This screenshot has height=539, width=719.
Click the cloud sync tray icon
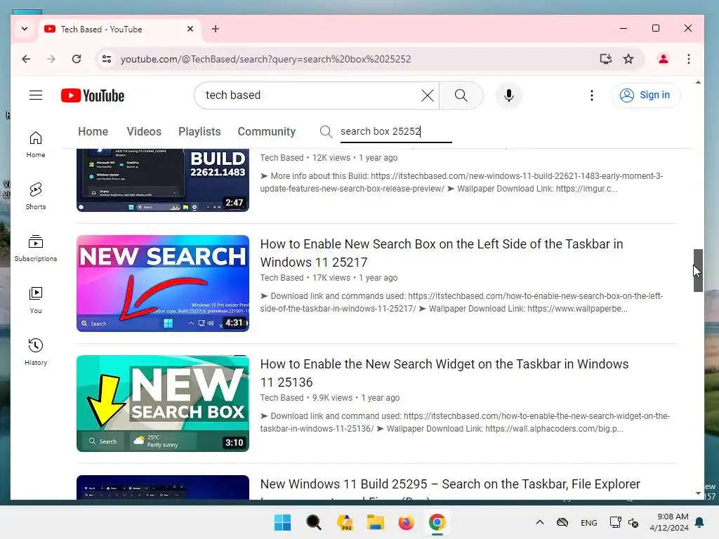562,522
